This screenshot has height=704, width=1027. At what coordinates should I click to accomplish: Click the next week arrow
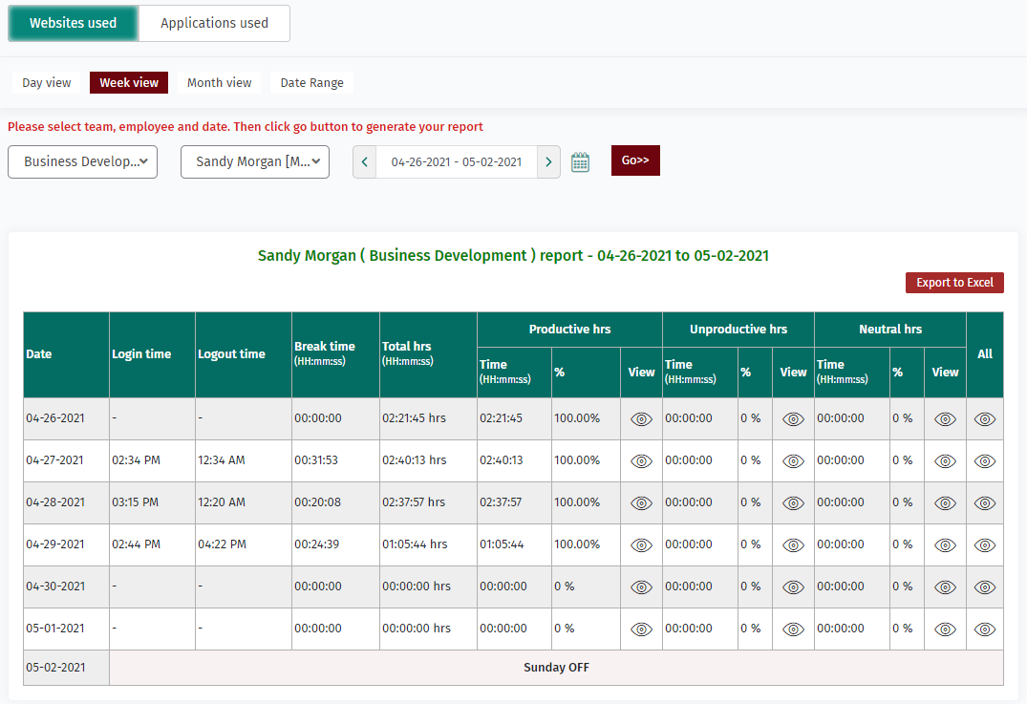[x=548, y=161]
